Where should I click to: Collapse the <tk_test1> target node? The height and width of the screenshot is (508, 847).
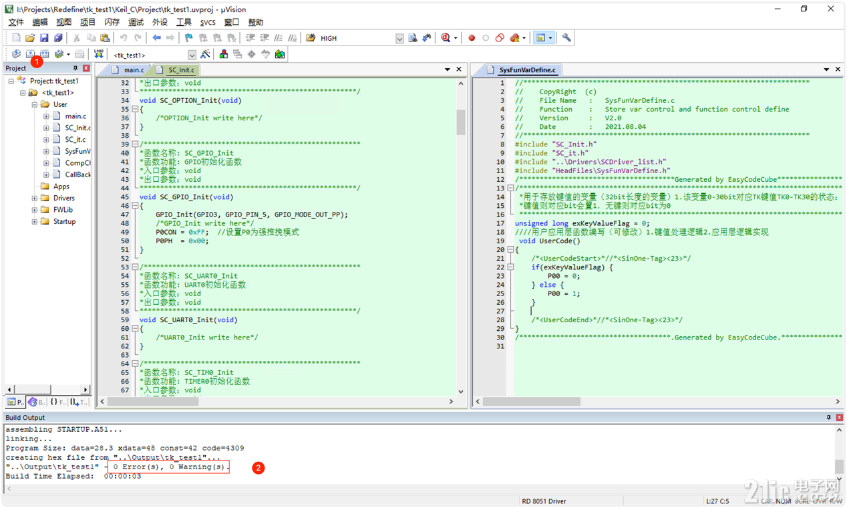coord(22,93)
